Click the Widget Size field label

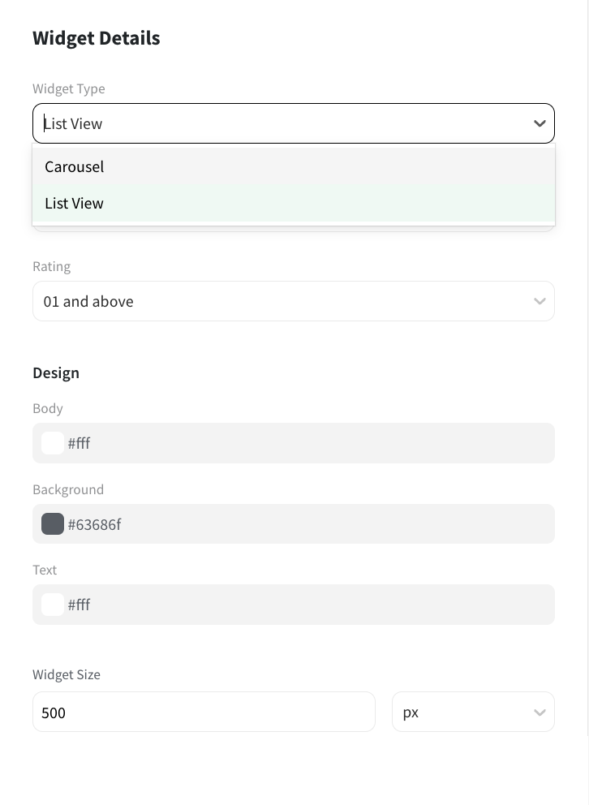tap(67, 674)
